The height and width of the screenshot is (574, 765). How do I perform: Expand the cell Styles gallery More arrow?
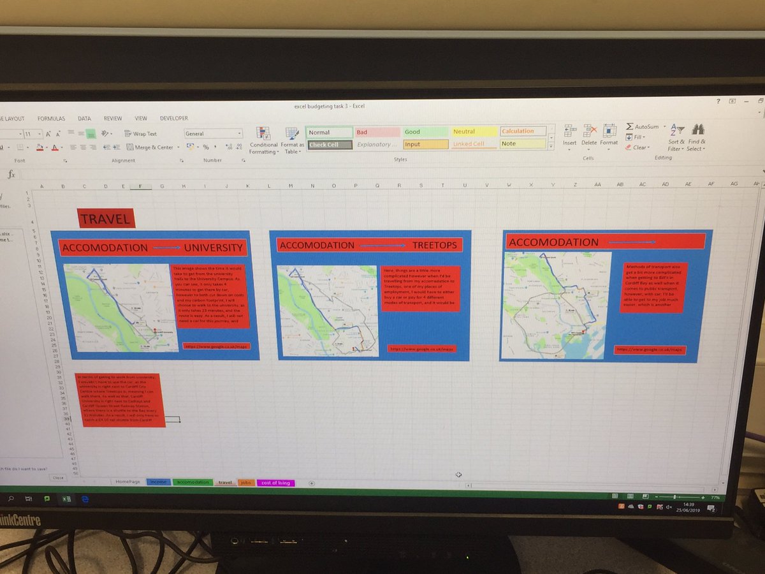click(x=551, y=145)
